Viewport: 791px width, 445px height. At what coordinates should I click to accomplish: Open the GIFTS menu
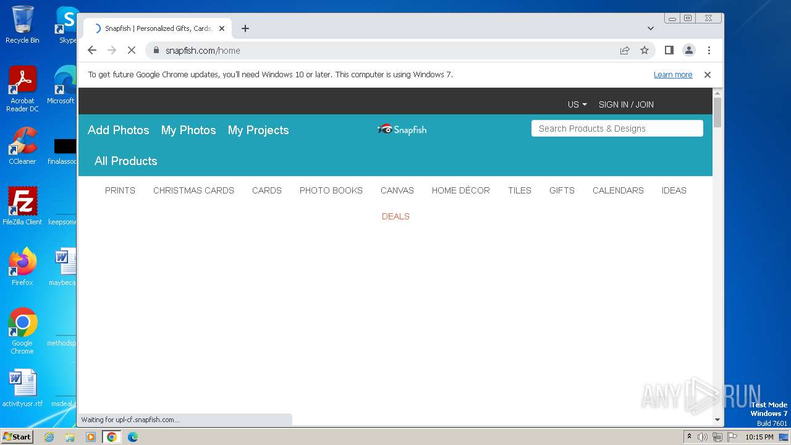[562, 190]
